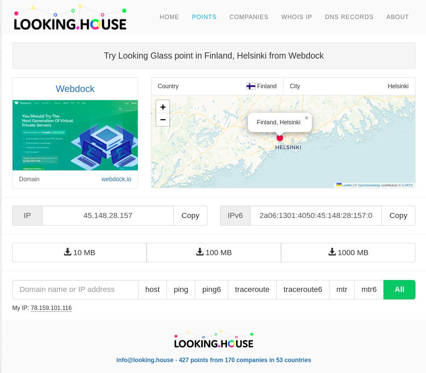Click the footer Looking.House logo
426x373 pixels.
pos(214,339)
